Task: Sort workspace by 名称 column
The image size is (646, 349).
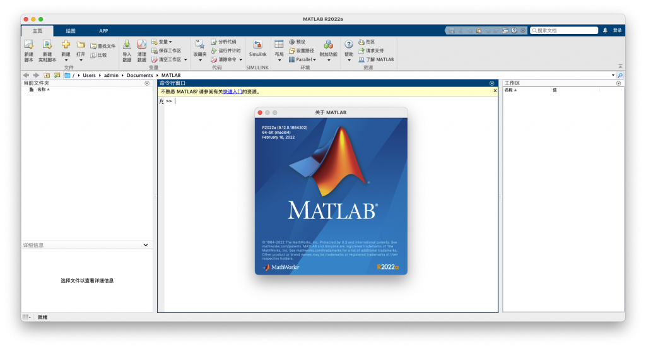Action: pos(510,90)
